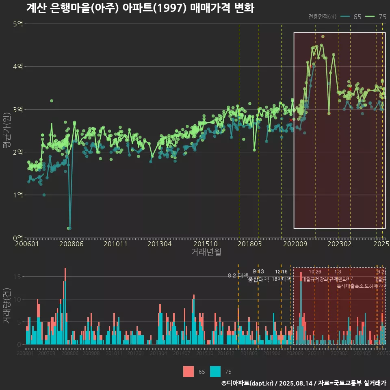
Task: Click the '5억' y-axis label
Action: tap(18, 24)
